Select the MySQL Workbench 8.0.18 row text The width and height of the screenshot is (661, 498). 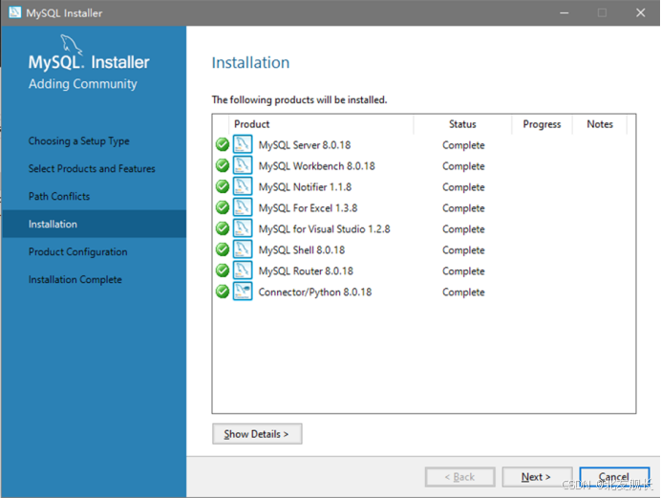point(316,166)
